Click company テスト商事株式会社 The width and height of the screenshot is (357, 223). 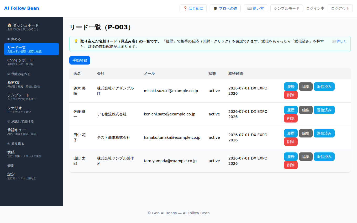[114, 137]
